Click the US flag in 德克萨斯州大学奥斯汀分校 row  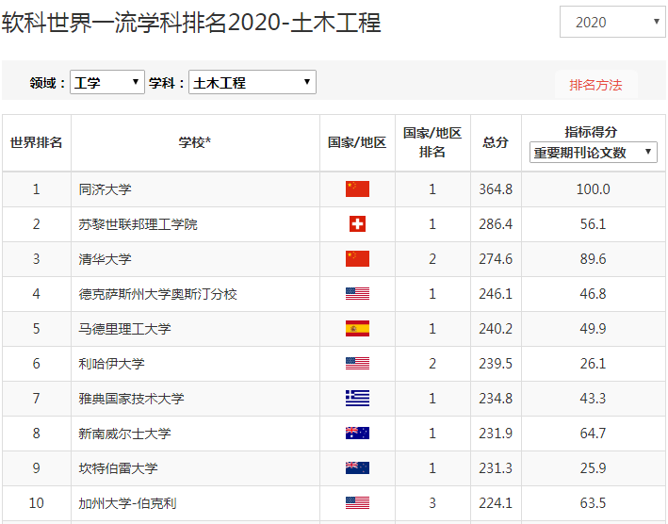[357, 293]
